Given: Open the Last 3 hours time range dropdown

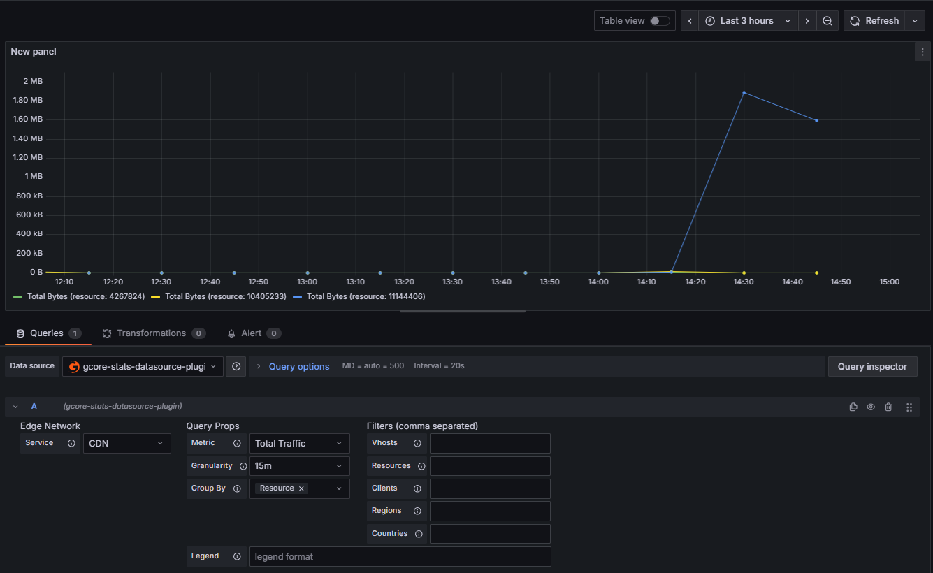Looking at the screenshot, I should (x=747, y=20).
